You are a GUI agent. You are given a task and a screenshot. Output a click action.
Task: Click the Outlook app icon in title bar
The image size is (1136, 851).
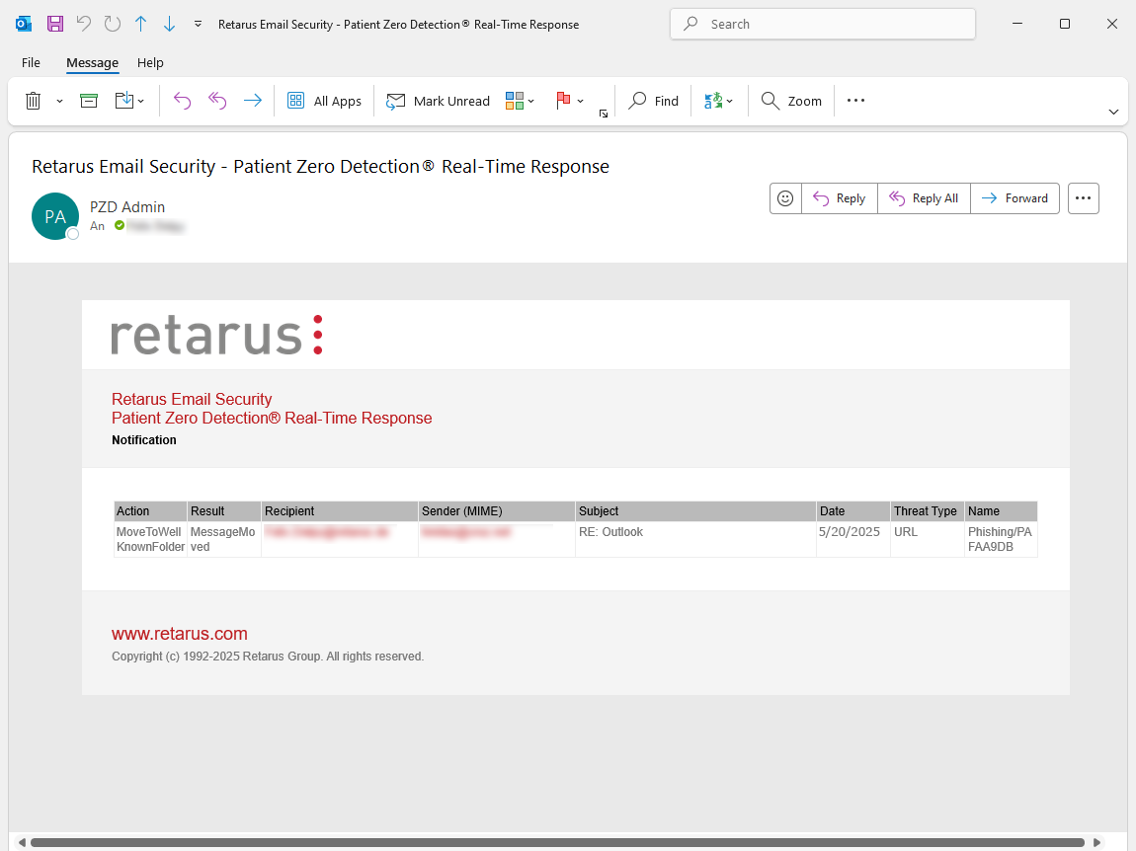click(x=23, y=24)
